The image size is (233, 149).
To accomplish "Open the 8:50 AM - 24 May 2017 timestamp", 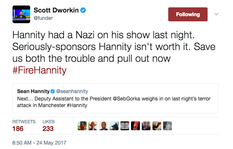I will click(39, 143).
